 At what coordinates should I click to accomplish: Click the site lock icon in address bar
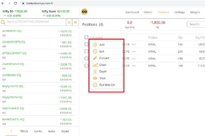click(23, 3)
